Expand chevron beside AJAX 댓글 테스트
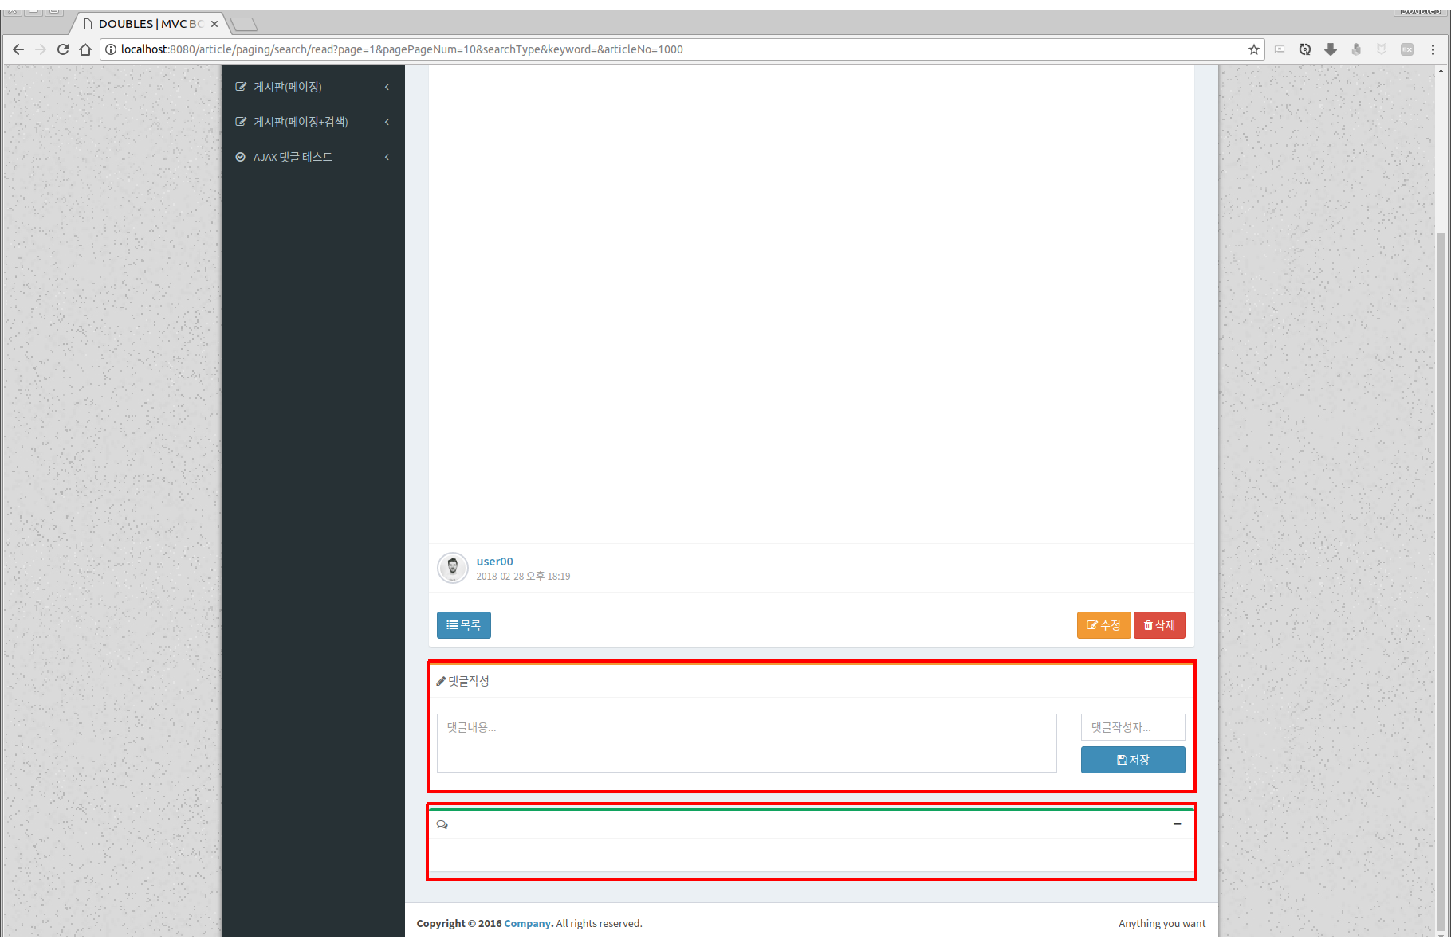This screenshot has width=1451, height=947. (x=387, y=157)
